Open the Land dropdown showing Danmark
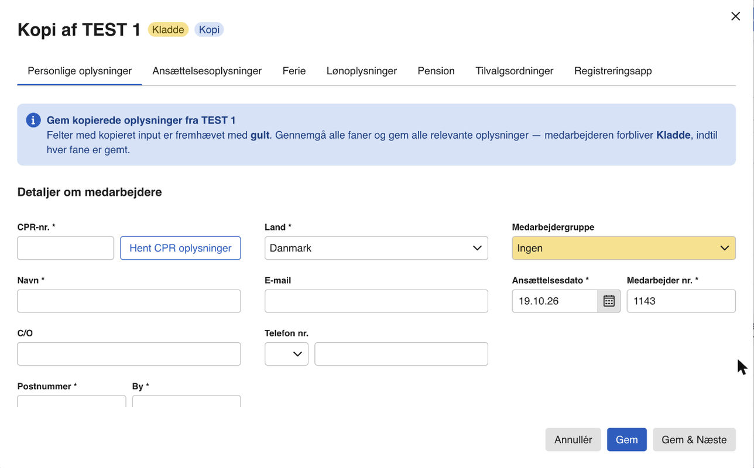 pos(376,248)
